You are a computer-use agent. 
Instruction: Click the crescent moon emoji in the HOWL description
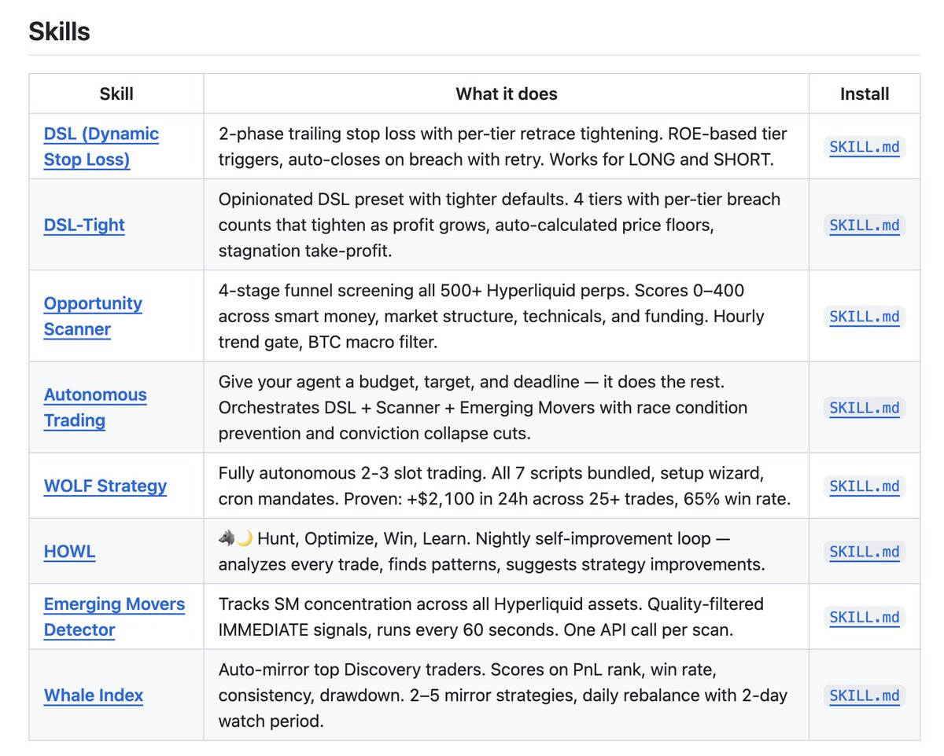[243, 538]
